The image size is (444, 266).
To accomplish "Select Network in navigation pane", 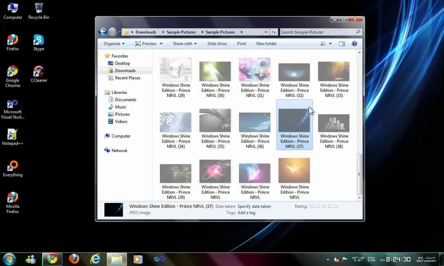I will pyautogui.click(x=119, y=150).
